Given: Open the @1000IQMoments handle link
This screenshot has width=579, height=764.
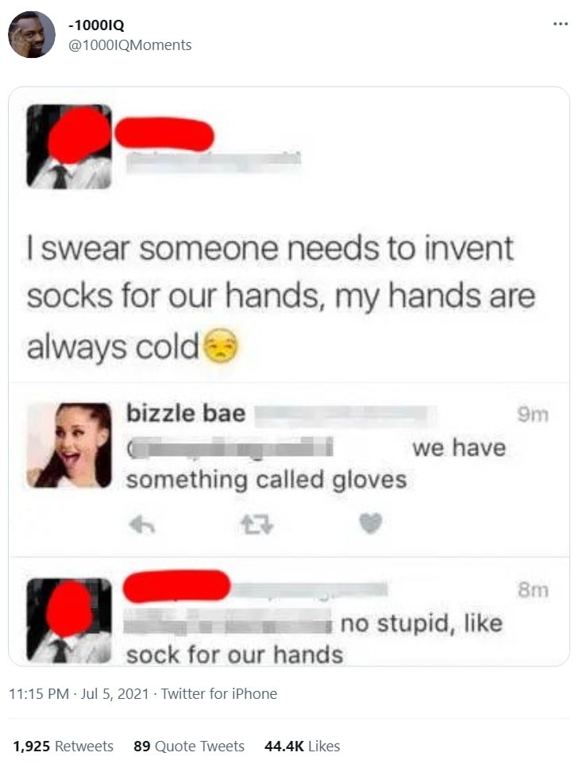Looking at the screenshot, I should [x=129, y=44].
